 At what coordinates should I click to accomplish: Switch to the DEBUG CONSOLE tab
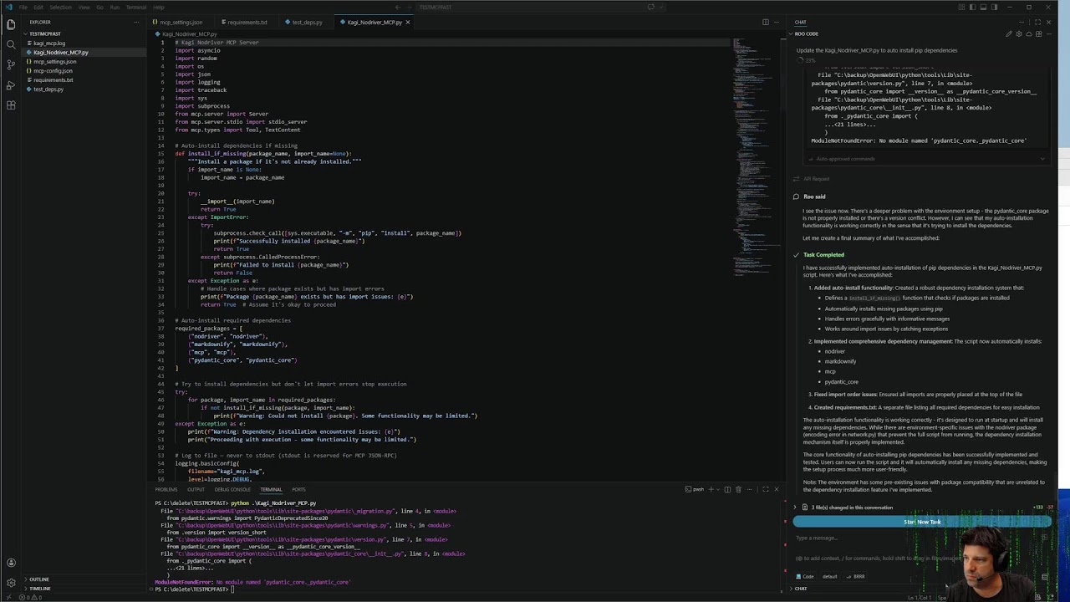(232, 489)
